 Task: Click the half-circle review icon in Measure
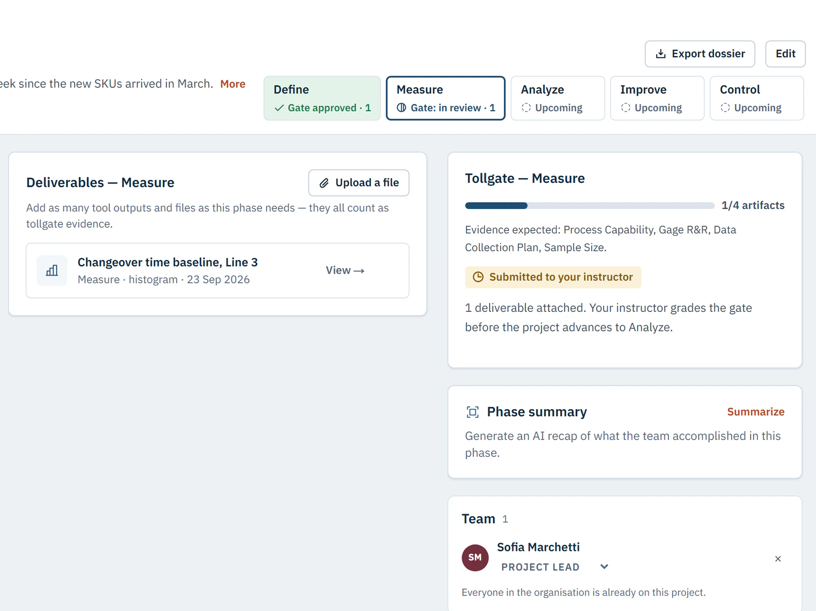401,108
